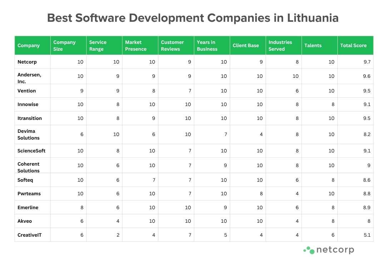The height and width of the screenshot is (257, 386).
Task: Click Emerline's total score 8.9
Action: 367,207
